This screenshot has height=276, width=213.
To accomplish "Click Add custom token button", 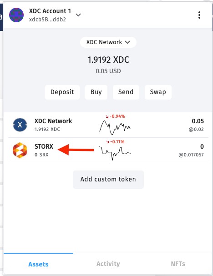I will [108, 179].
